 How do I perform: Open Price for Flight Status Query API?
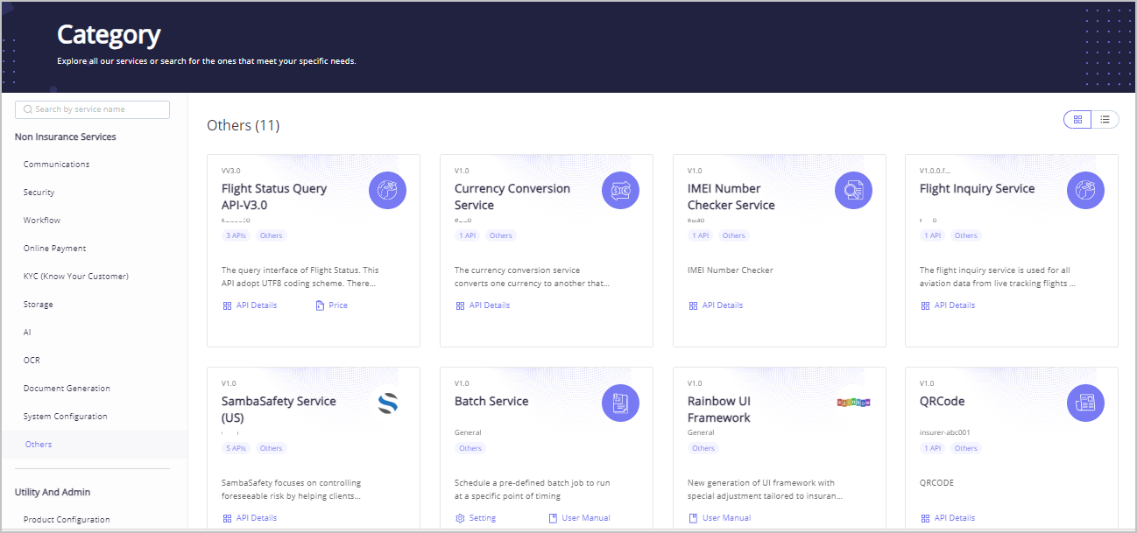click(331, 305)
